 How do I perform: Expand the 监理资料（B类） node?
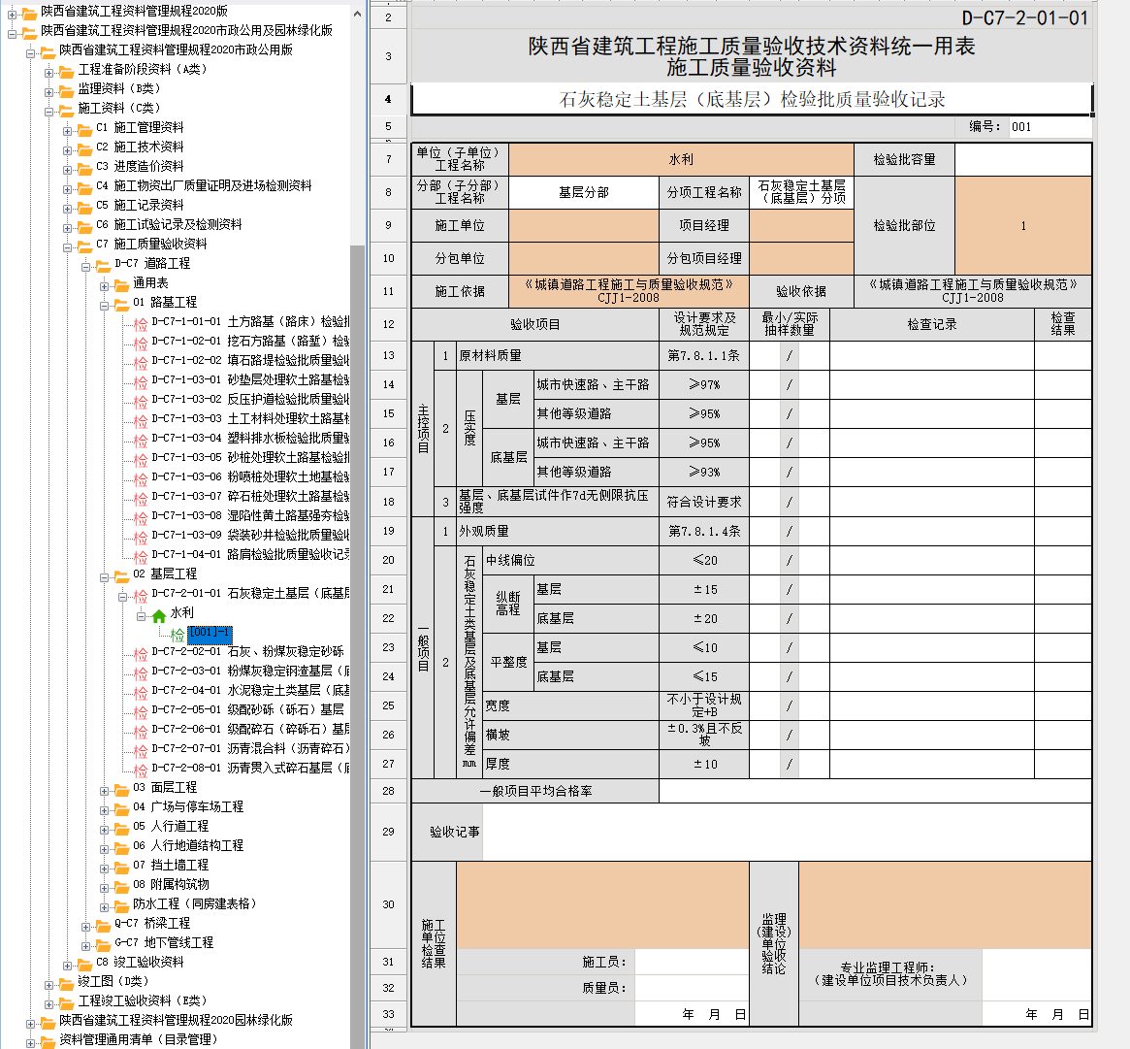pos(49,90)
